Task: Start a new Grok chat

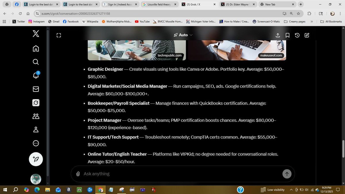Action: click(x=307, y=35)
